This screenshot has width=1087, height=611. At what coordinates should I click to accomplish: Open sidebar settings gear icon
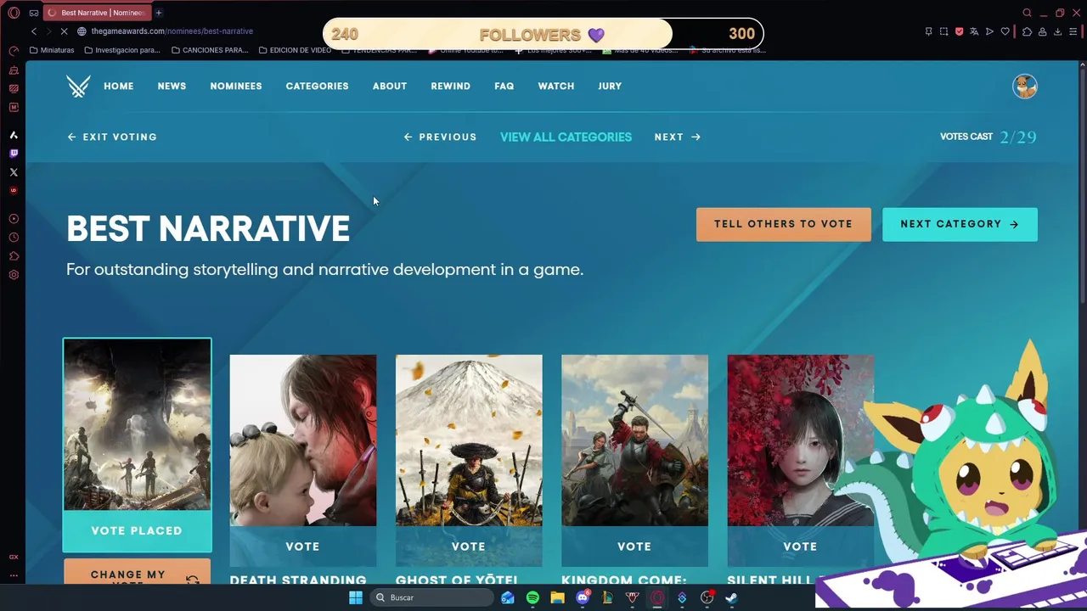pyautogui.click(x=14, y=275)
